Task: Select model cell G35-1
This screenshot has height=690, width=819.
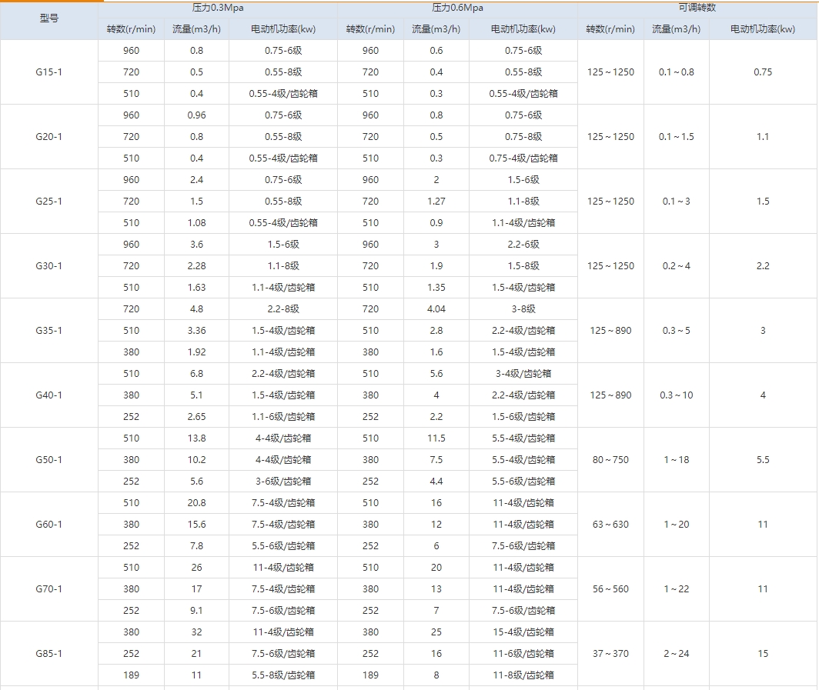Action: click(49, 331)
